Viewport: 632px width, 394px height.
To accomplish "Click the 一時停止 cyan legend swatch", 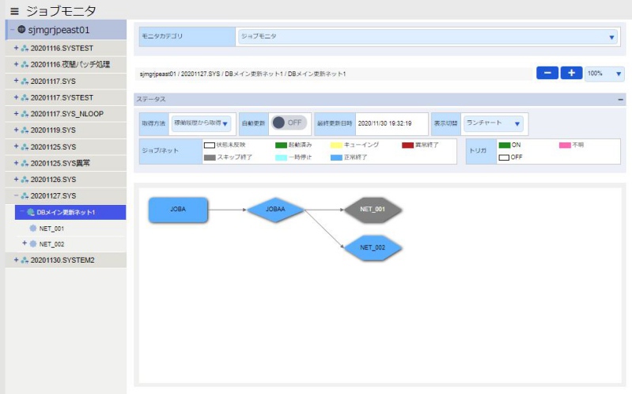I will [x=281, y=157].
